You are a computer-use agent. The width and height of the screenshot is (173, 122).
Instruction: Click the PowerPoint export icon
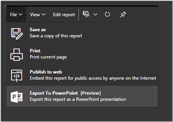tap(17, 97)
